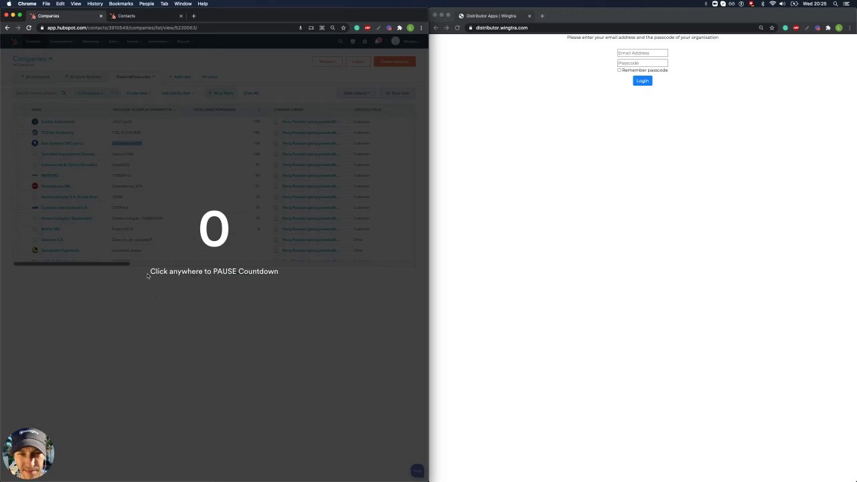Open the Help menu

[202, 3]
